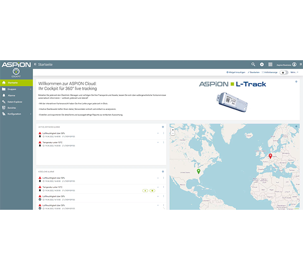Select the red map pin over Germany

271,156
